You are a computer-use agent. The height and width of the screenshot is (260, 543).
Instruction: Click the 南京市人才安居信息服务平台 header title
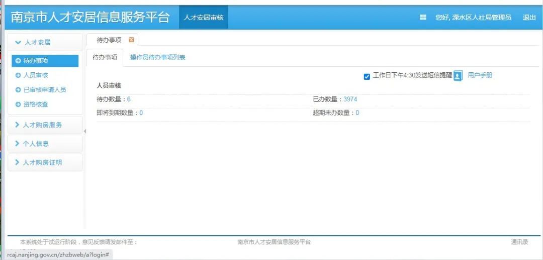[x=90, y=17]
